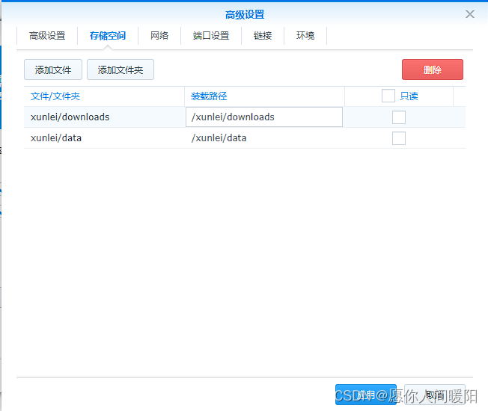
Task: Open the 网络 tab
Action: point(159,36)
